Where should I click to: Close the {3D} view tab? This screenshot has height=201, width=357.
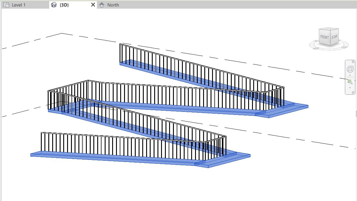coord(92,5)
